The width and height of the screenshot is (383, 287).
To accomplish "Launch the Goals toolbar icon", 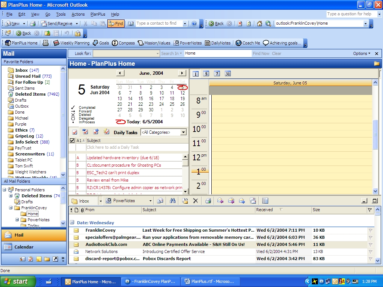I will click(x=101, y=43).
